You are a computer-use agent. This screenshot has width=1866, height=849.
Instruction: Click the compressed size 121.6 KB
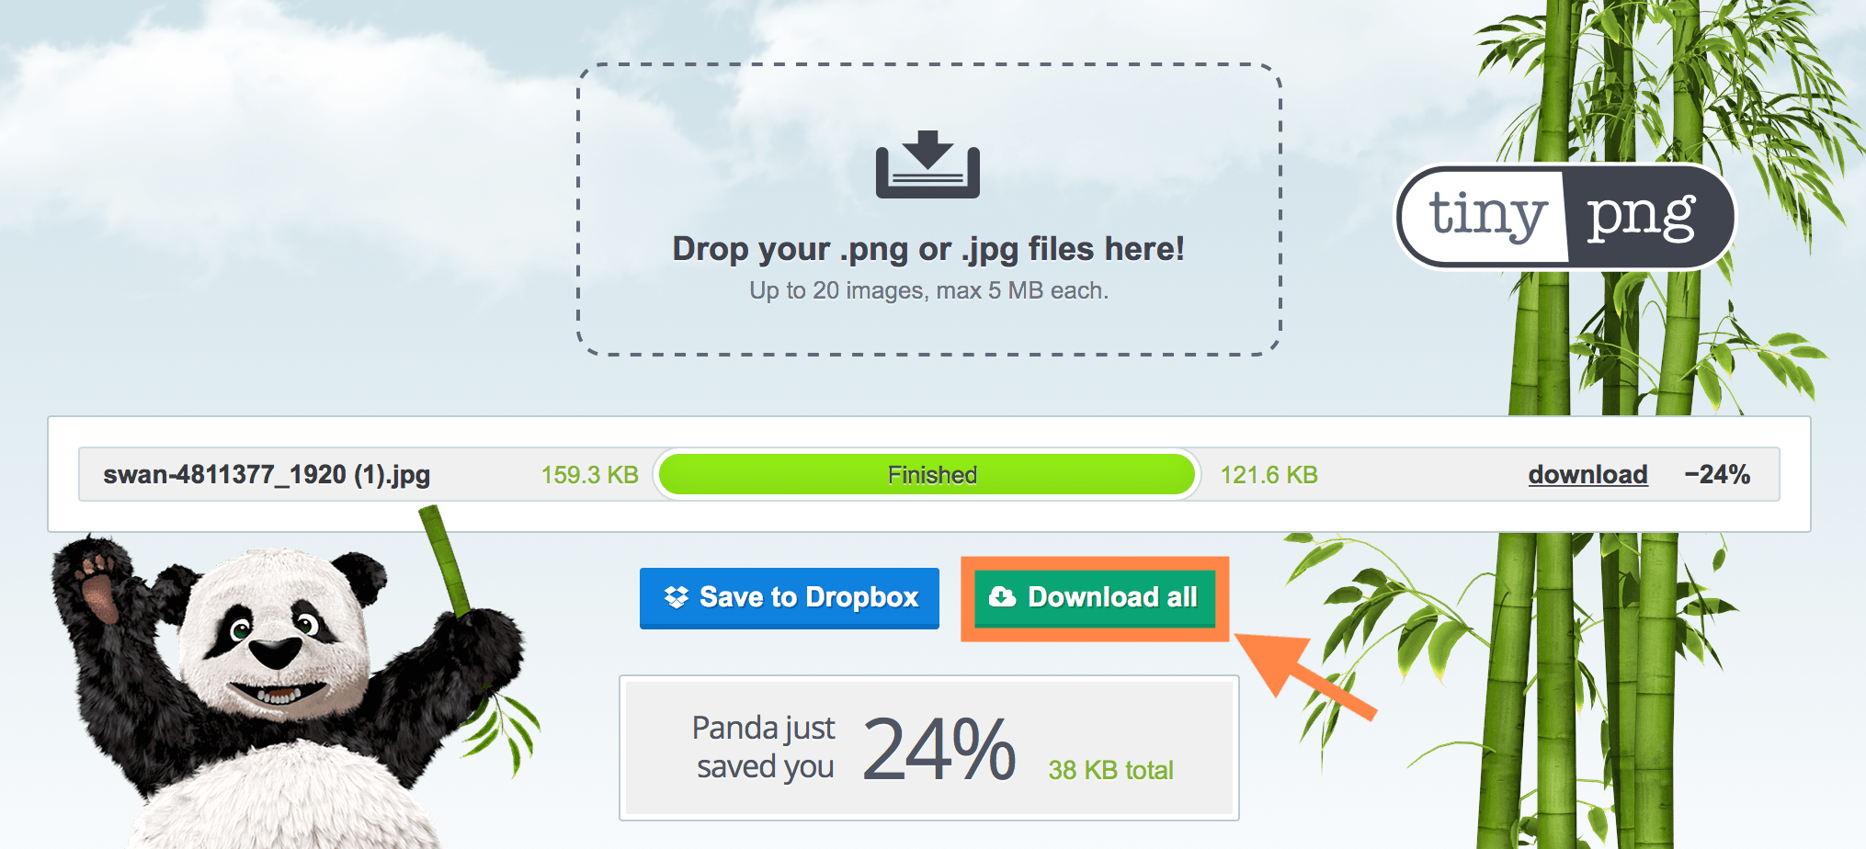click(1269, 475)
